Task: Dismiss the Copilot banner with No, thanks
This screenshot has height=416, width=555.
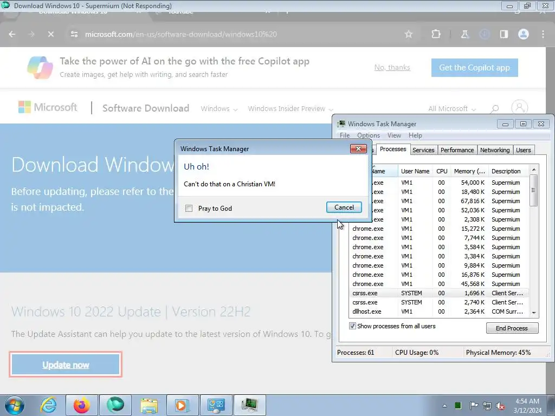Action: tap(392, 68)
